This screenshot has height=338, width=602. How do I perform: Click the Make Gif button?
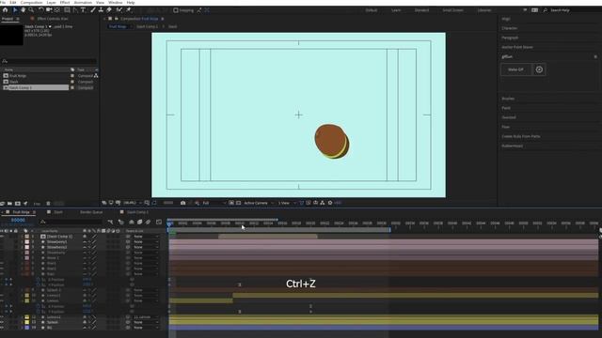tap(515, 69)
